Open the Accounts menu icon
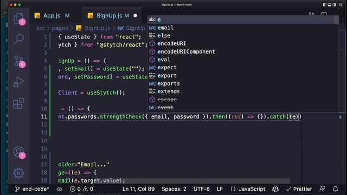 tap(19, 152)
